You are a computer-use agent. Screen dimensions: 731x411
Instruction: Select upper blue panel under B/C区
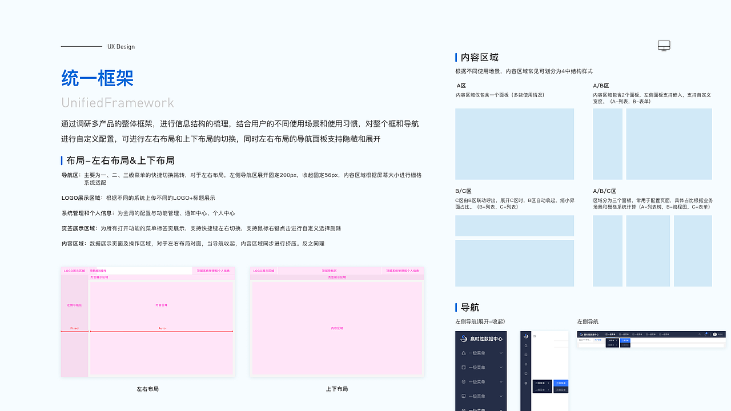(x=515, y=225)
